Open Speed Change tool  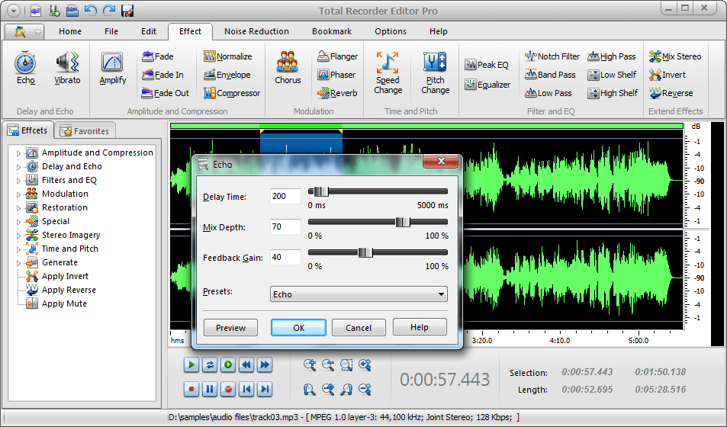(388, 72)
